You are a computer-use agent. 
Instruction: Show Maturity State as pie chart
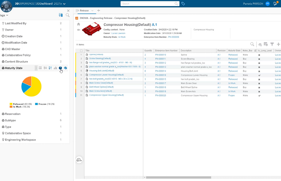tap(61, 68)
